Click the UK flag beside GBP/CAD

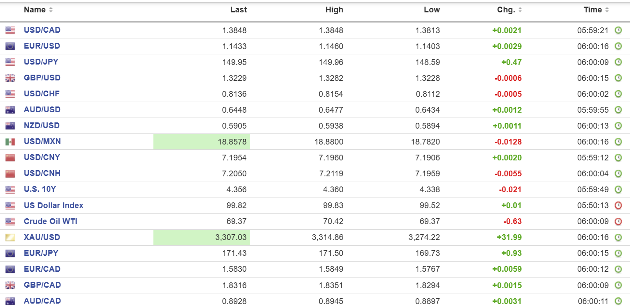10,285
